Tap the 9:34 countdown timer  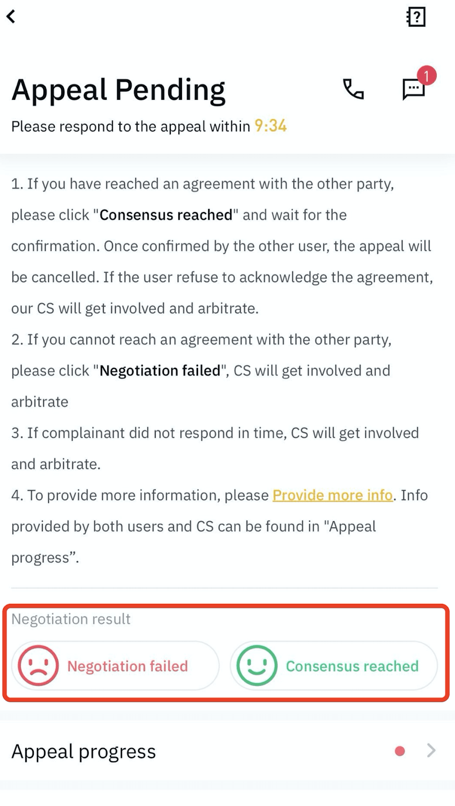tap(271, 126)
